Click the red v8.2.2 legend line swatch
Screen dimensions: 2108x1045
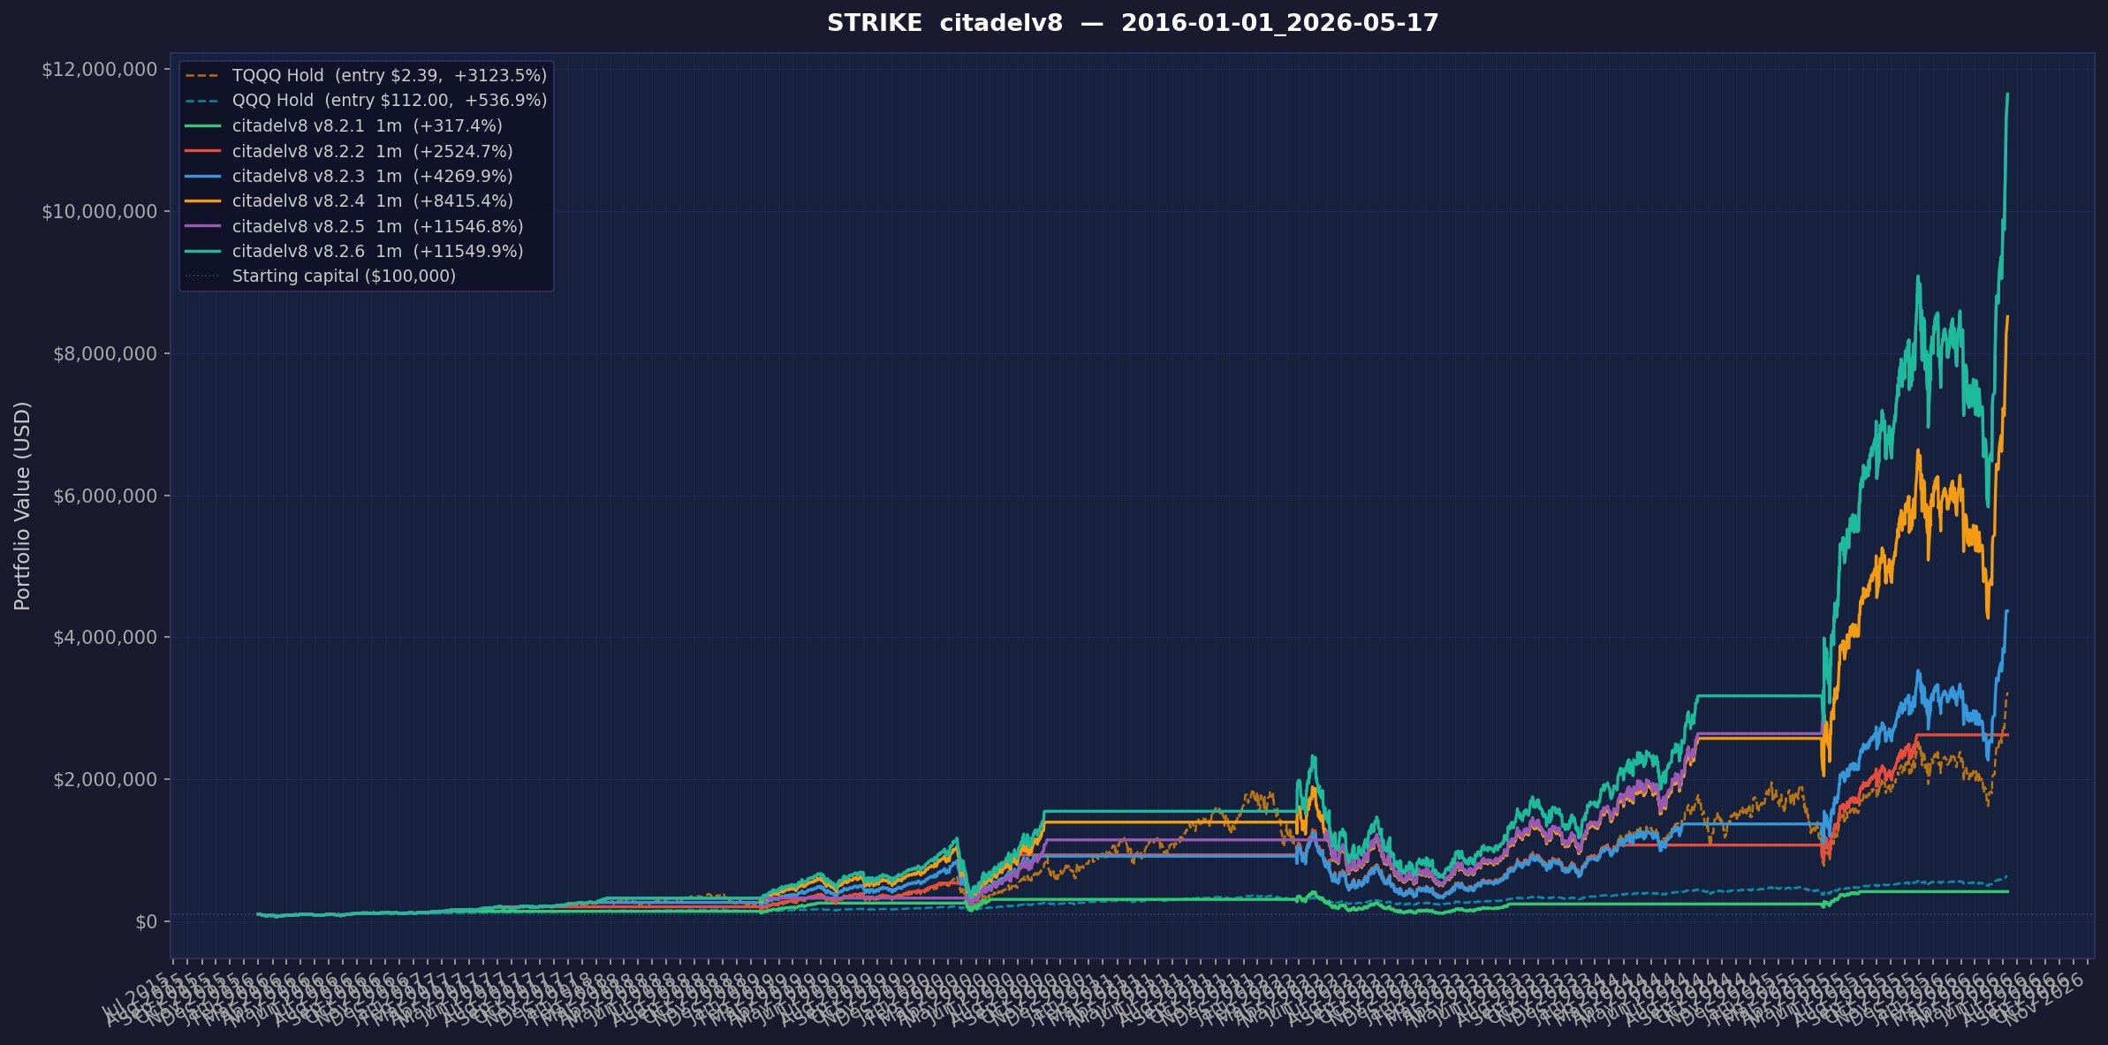pyautogui.click(x=202, y=151)
